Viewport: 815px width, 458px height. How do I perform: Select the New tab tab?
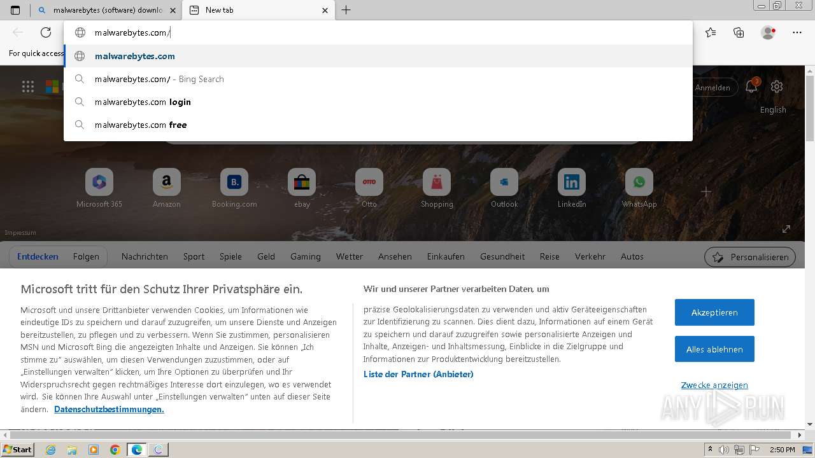pos(258,10)
